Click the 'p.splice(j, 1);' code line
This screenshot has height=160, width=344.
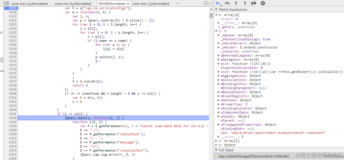pos(110,57)
